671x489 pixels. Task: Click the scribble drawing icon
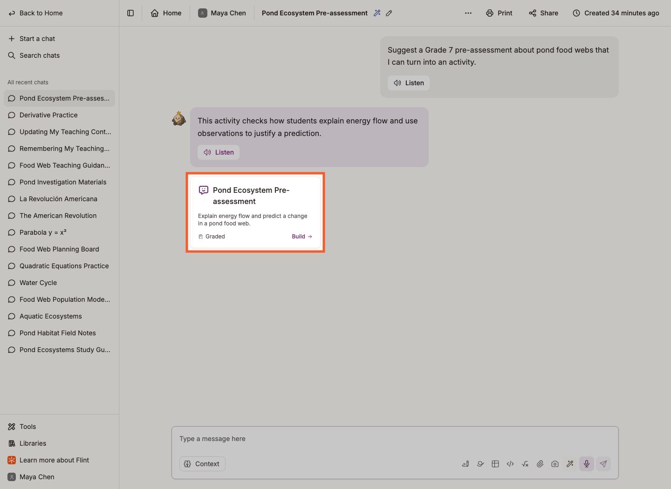[480, 464]
